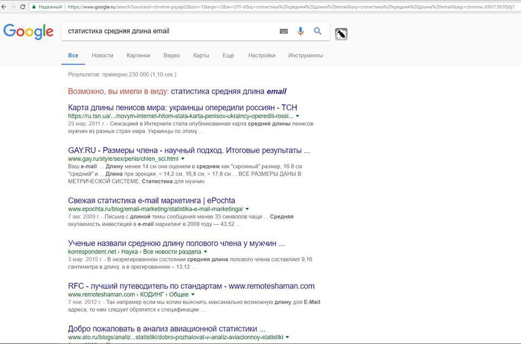Viewport: 521px width, 344px height.
Task: Expand dropdown arrow next to ru.tsn.ua URL
Action: coord(297,116)
